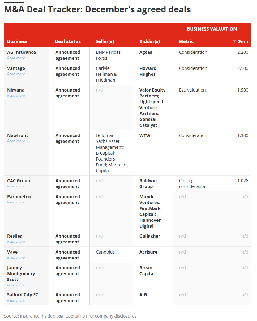This screenshot has height=321, width=257.
Task: Open Read more for Parametrix
Action: [16, 202]
